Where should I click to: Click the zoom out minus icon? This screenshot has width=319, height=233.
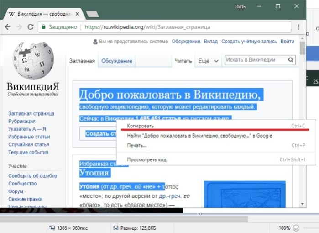(x=296, y=228)
